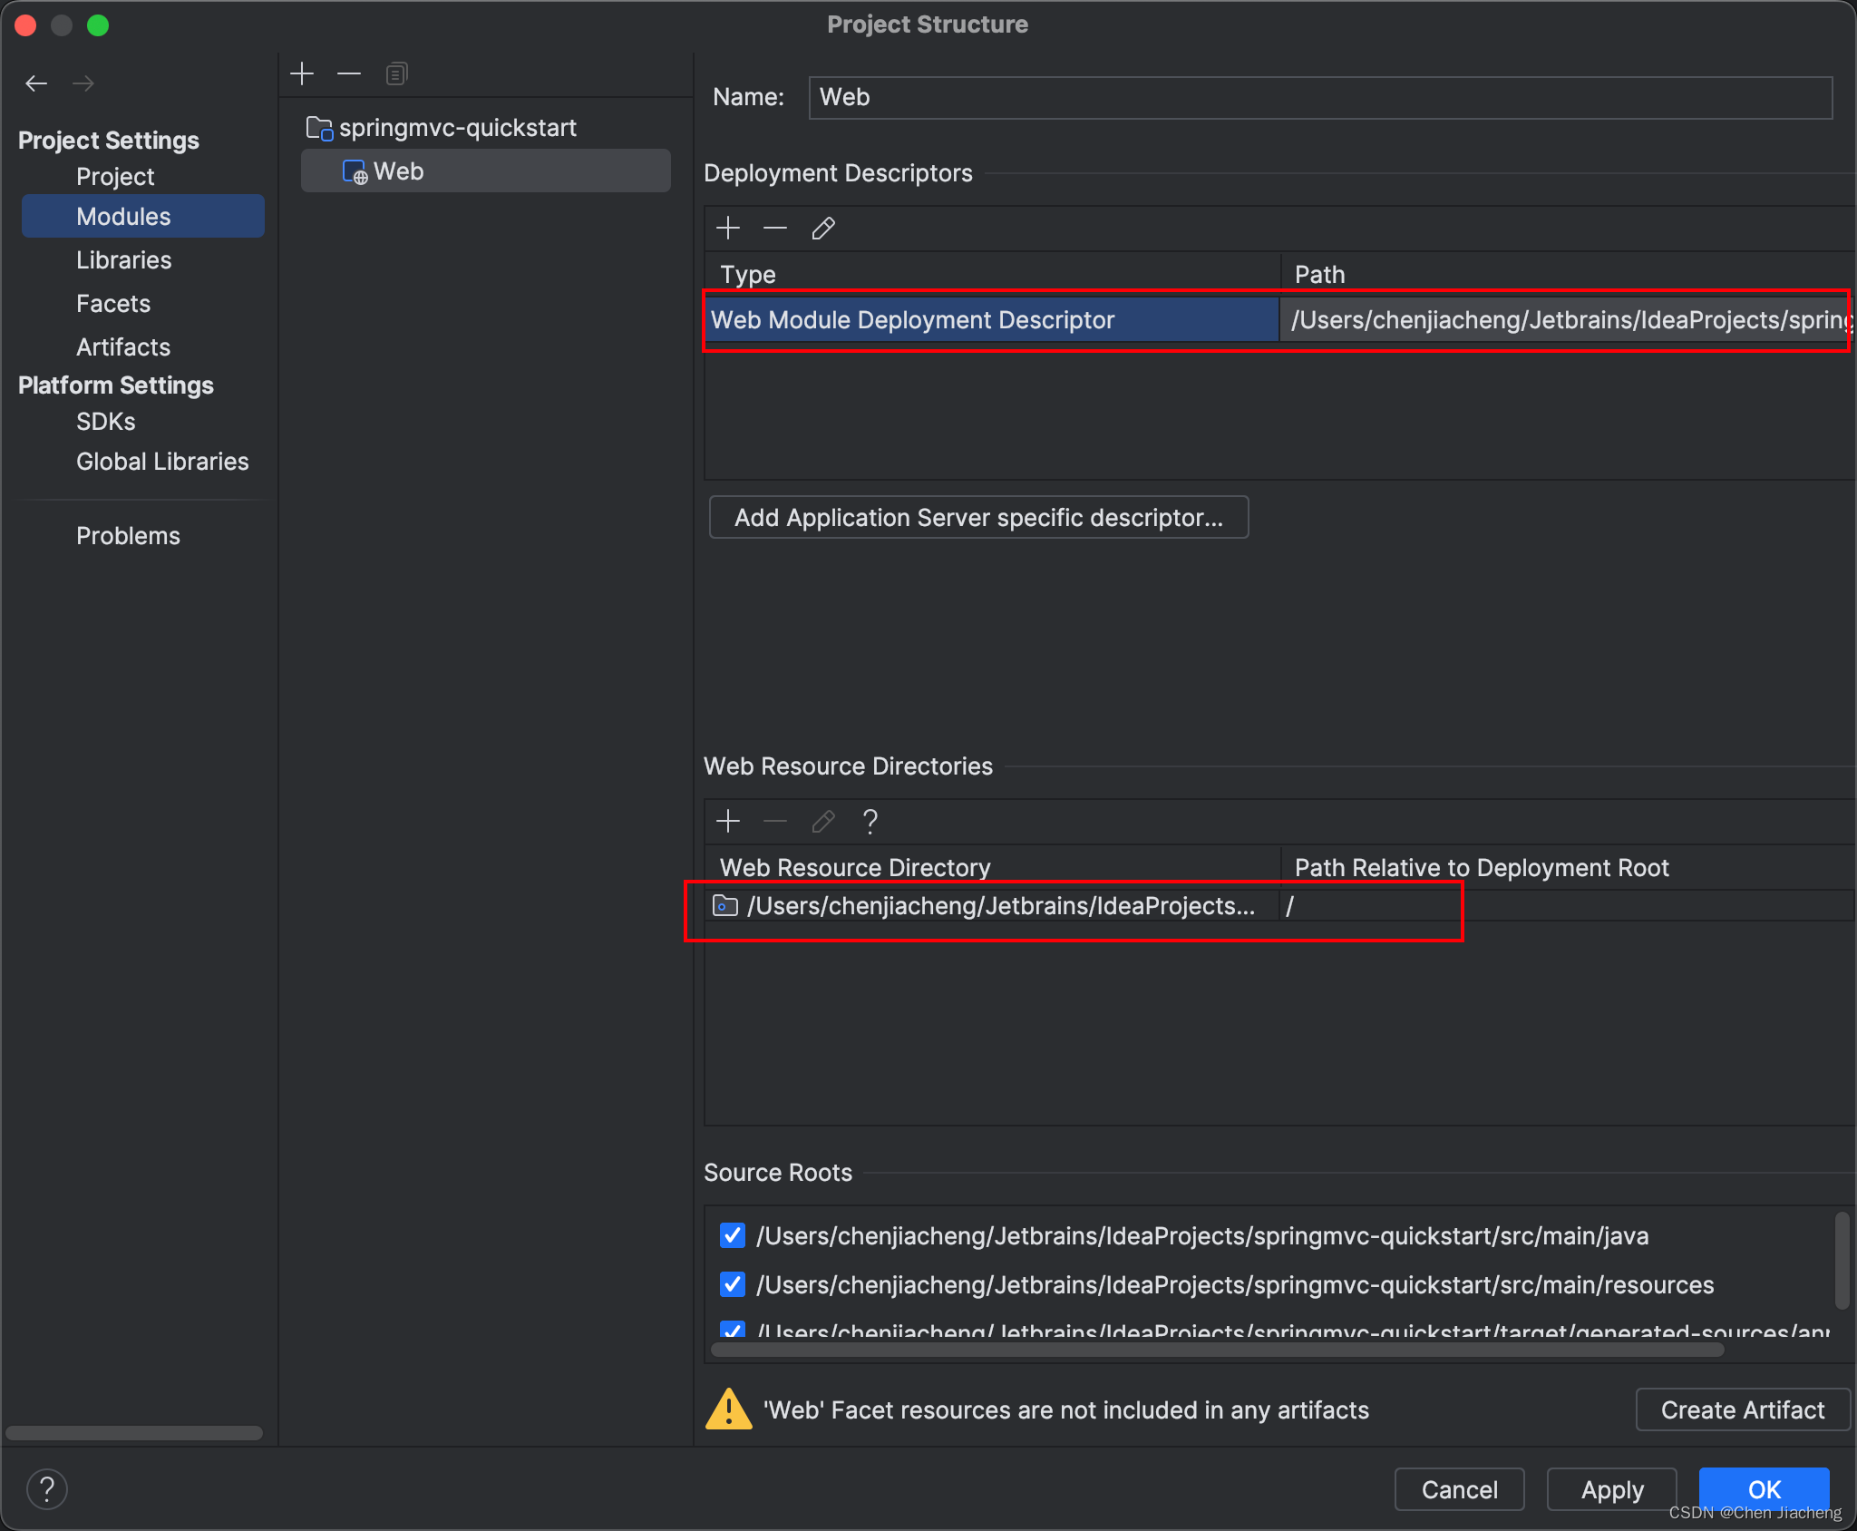Viewport: 1857px width, 1531px height.
Task: Click the deployment descriptor path cell
Action: [1568, 319]
